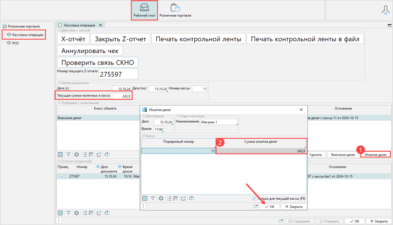
Task: Click the three-dot menu in Изъятие денег dialog
Action: click(143, 207)
